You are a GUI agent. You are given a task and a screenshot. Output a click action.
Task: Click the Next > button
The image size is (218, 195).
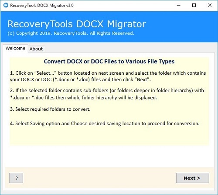pos(193,178)
